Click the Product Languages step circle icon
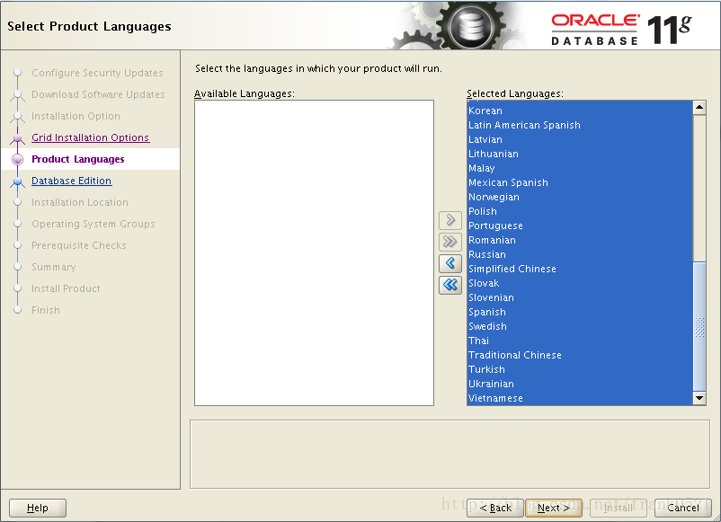Viewport: 721px width, 522px height. tap(17, 159)
